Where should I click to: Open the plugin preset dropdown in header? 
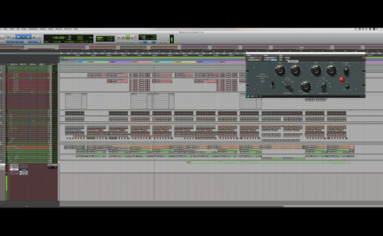click(x=270, y=58)
